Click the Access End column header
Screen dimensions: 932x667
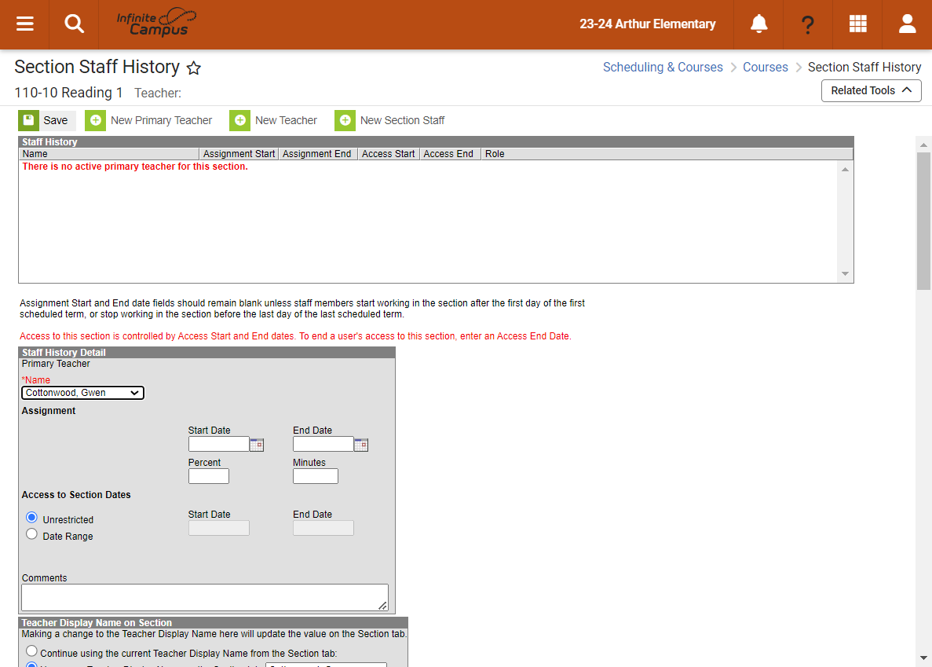(x=450, y=154)
